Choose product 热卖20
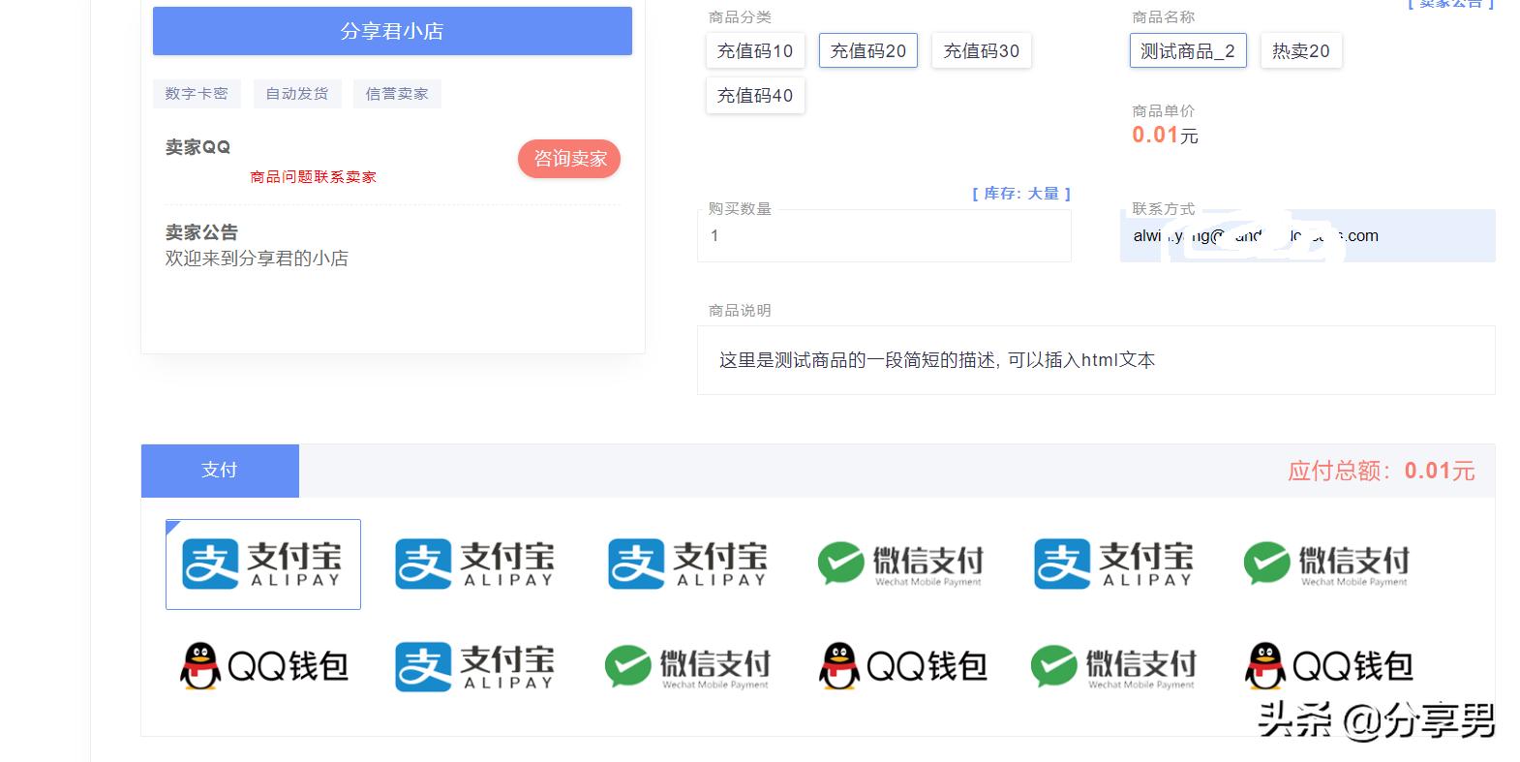Viewport: 1520px width, 762px height. coord(1301,51)
